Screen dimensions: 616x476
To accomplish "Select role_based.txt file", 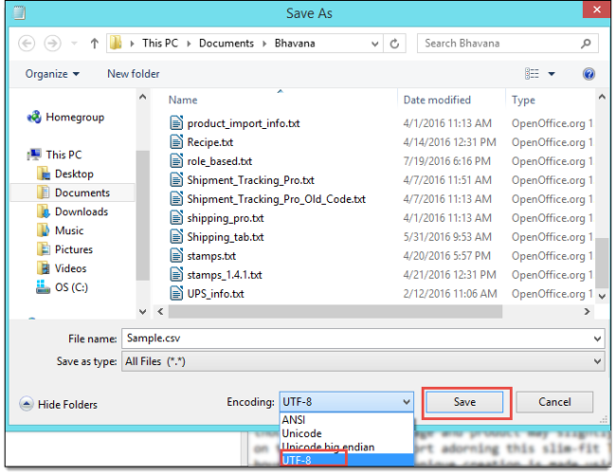I will click(219, 161).
